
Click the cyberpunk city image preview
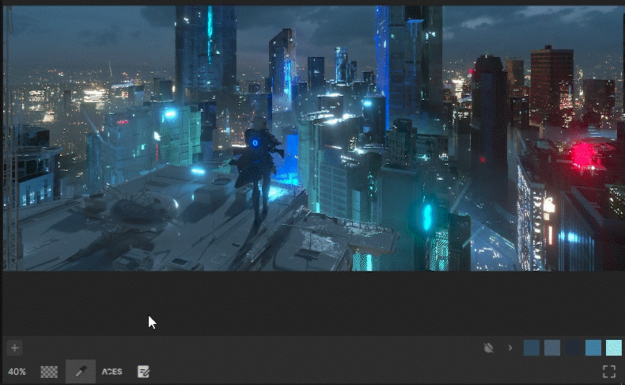tap(314, 138)
